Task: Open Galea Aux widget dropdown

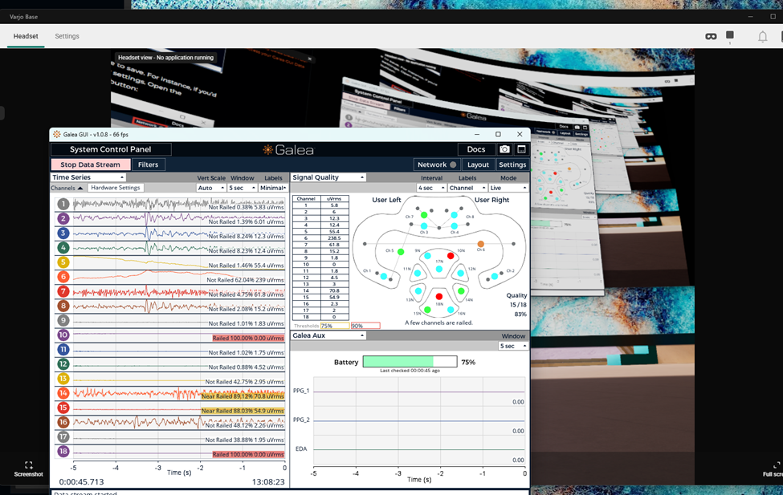Action: click(x=328, y=335)
